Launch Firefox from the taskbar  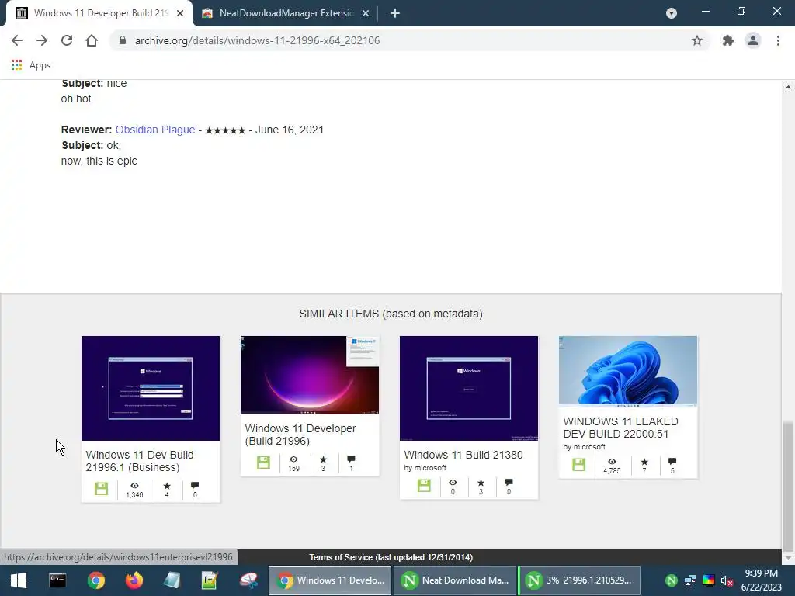134,580
